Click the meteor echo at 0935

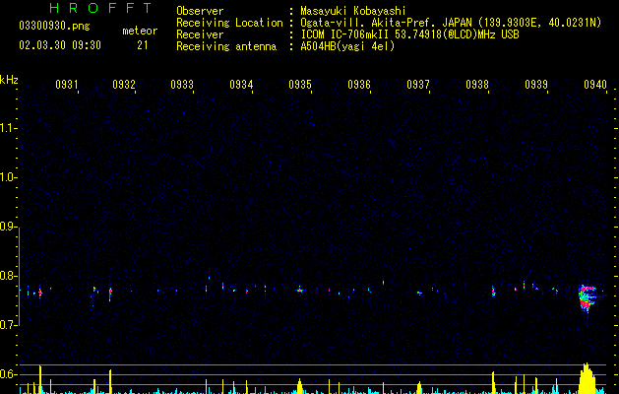[299, 290]
